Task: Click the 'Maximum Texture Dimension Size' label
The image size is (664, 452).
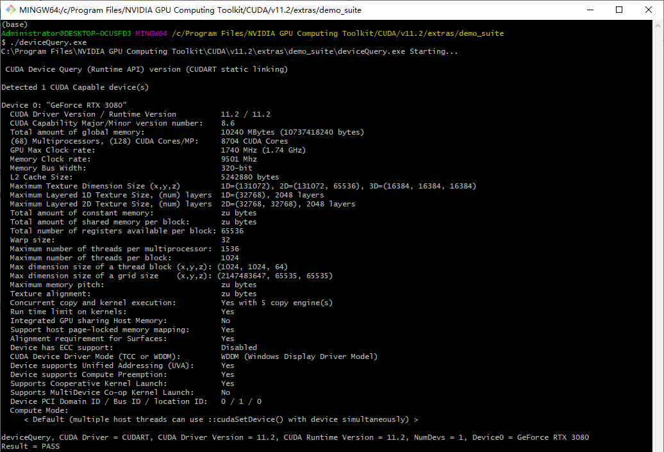Action: click(x=95, y=186)
